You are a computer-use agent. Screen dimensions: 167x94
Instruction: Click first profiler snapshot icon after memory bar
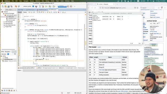coord(68,6)
